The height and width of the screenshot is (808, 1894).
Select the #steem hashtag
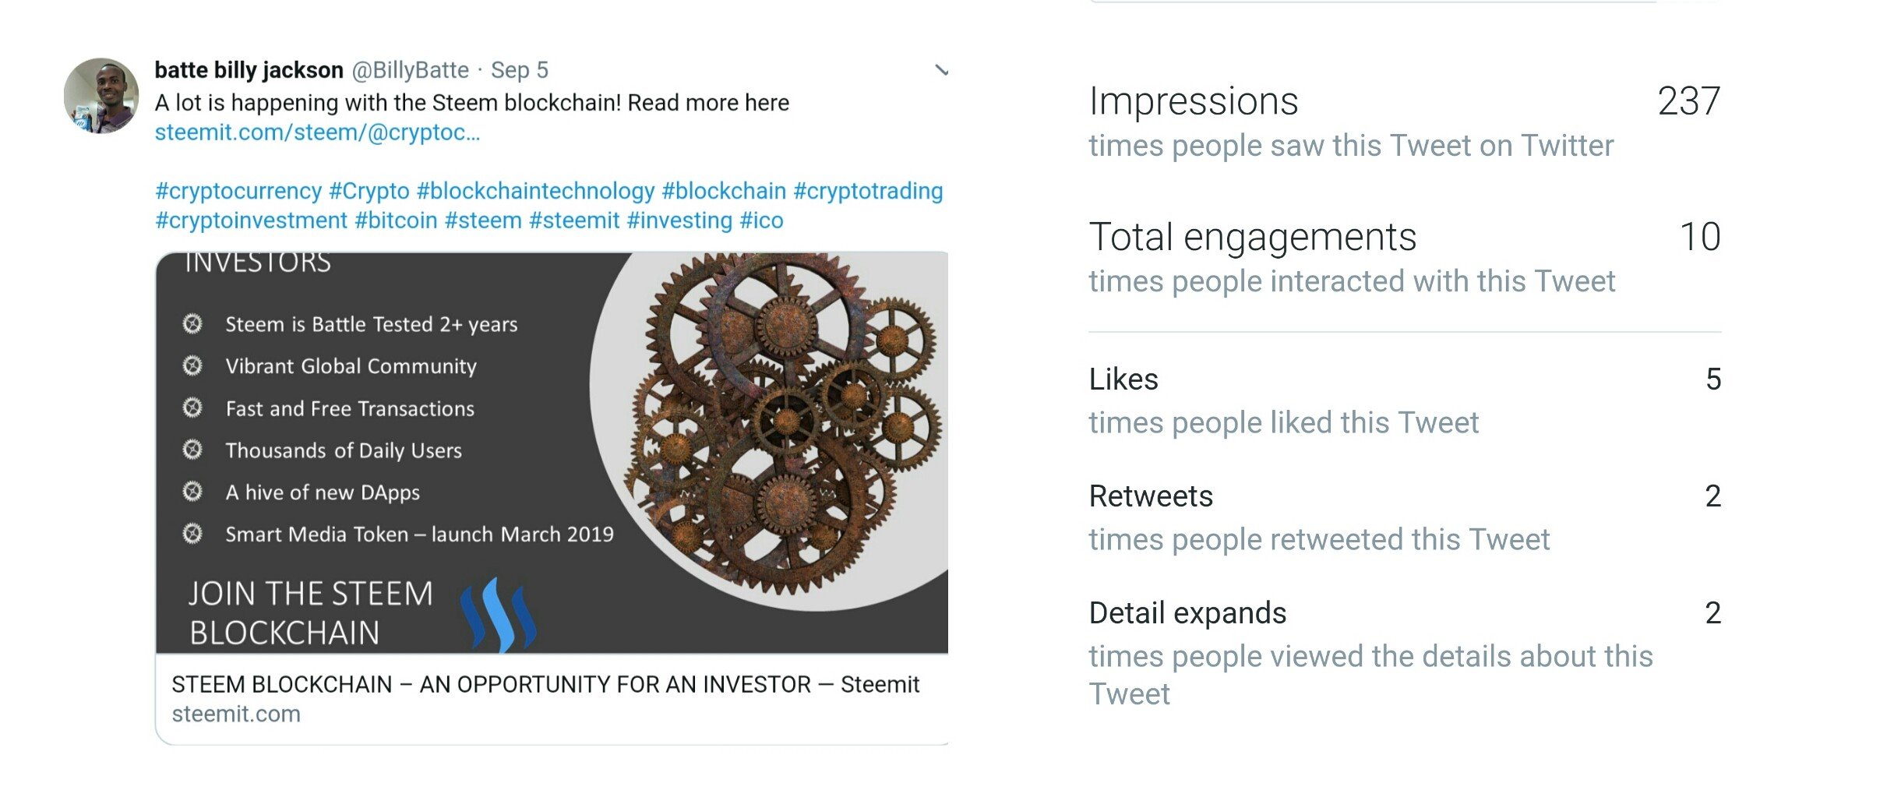tap(483, 221)
